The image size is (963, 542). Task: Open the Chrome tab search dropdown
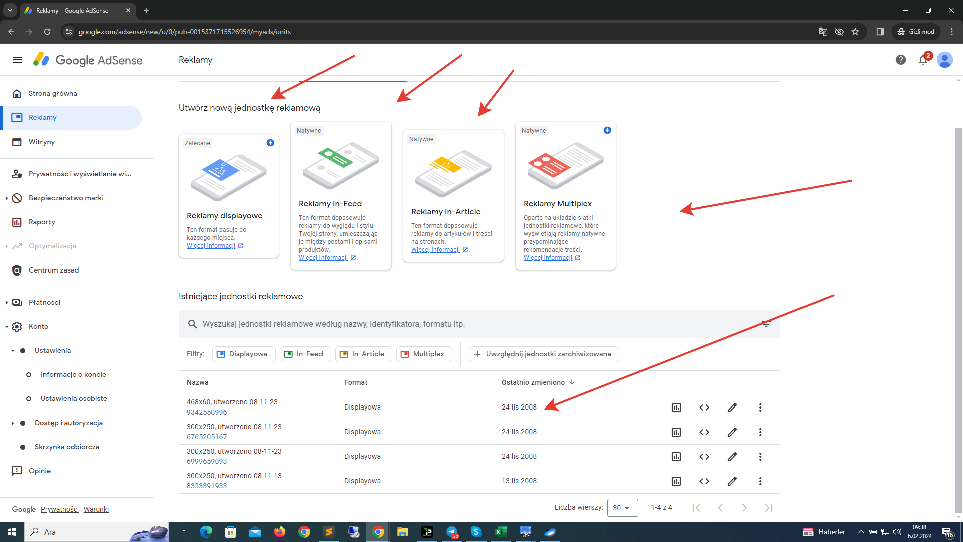(10, 10)
